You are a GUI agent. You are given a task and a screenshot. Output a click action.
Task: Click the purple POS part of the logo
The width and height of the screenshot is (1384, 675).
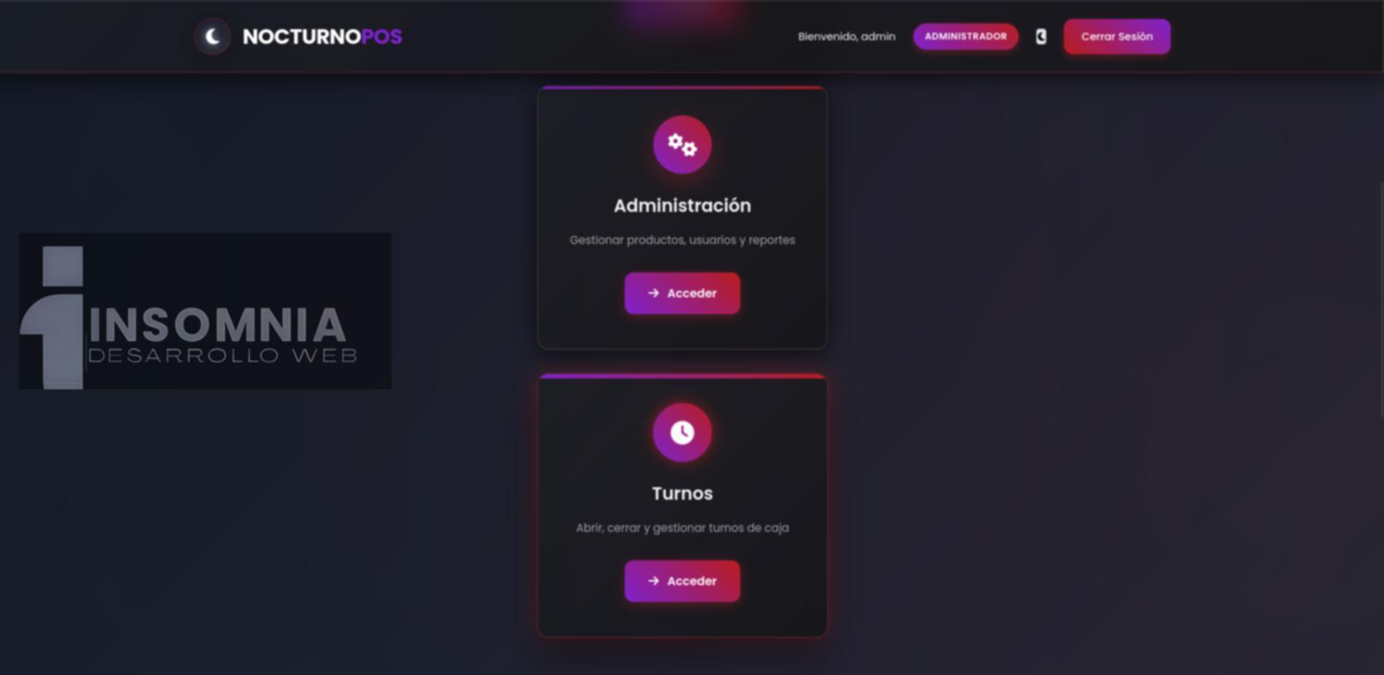coord(381,37)
